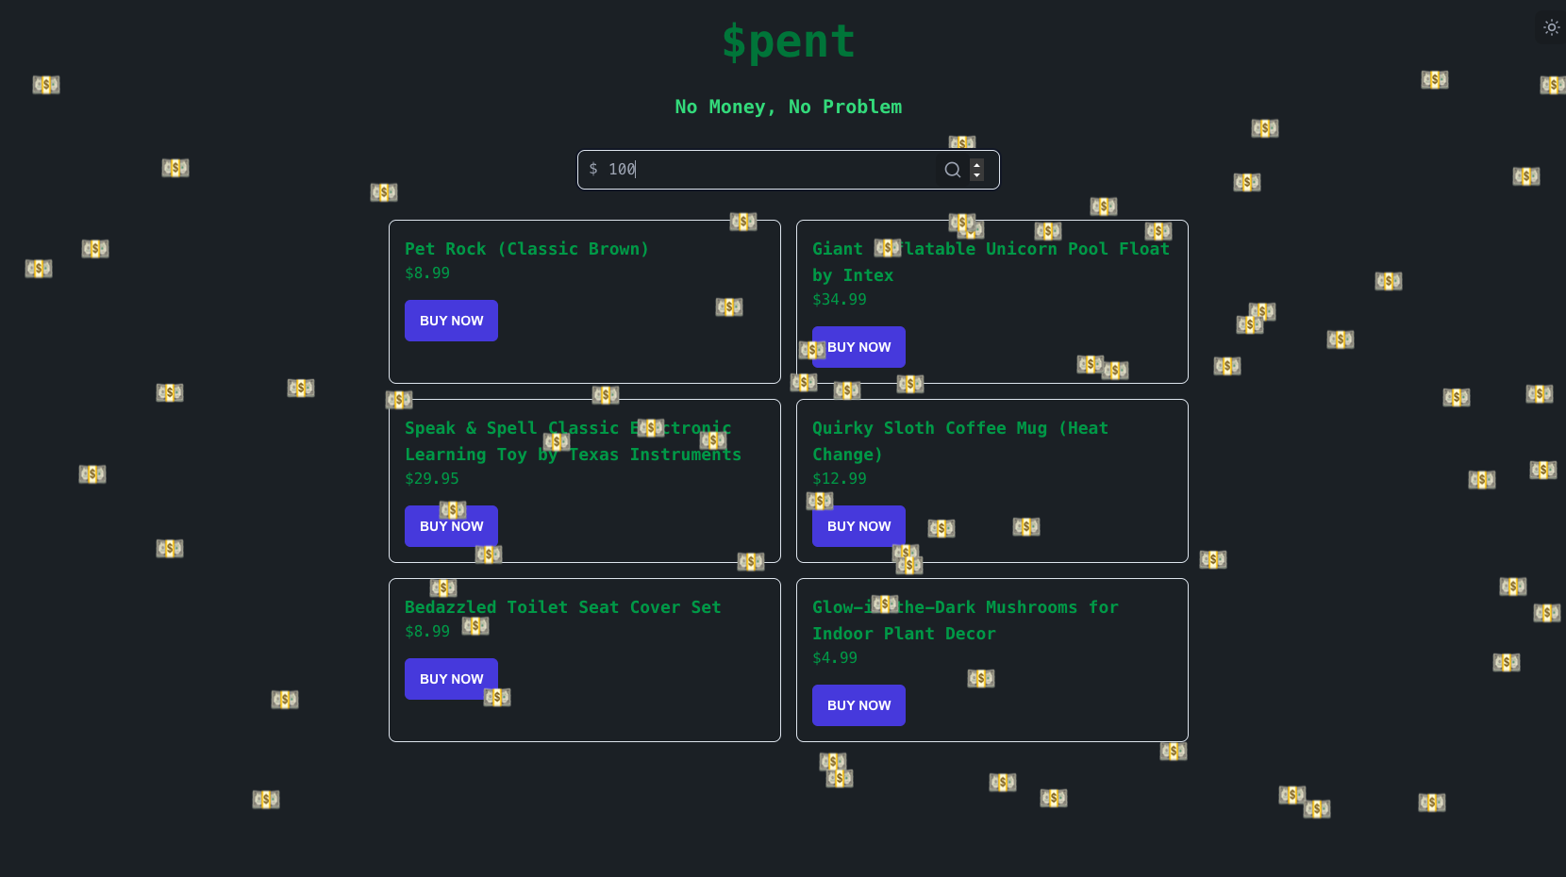1566x877 pixels.
Task: Open the Bedazzled Toilet Seat Cover title
Action: click(x=562, y=607)
